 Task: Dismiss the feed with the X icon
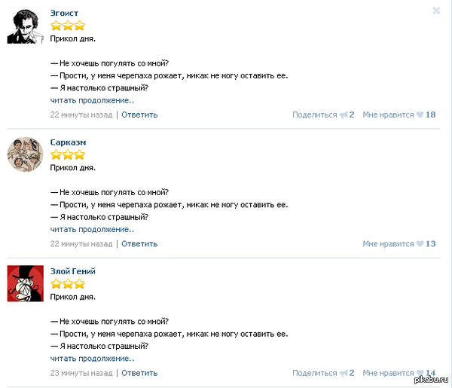click(x=436, y=11)
